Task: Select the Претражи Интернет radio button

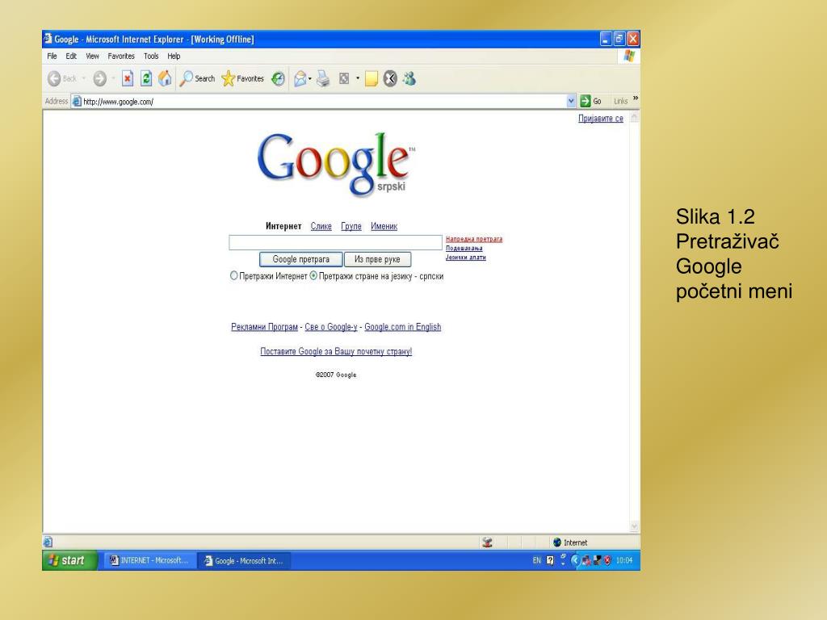Action: [x=233, y=275]
